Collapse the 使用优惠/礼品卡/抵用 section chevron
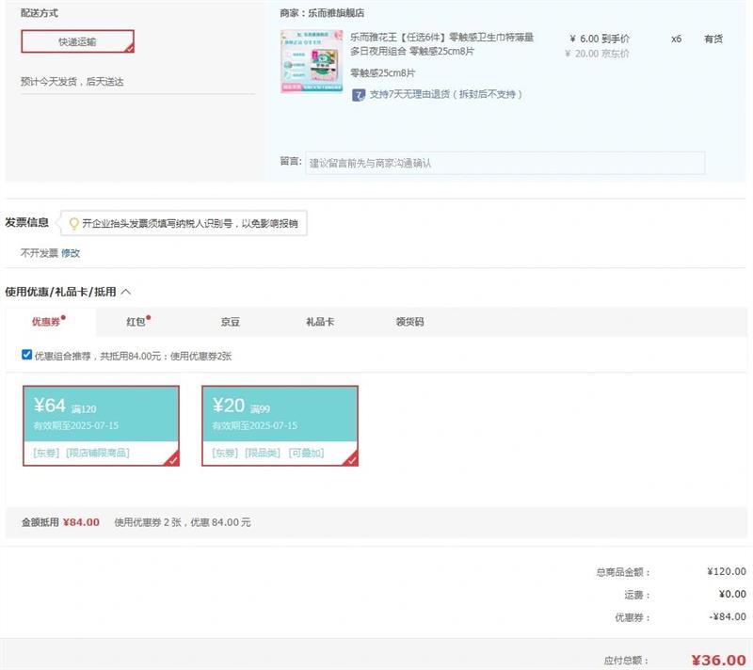This screenshot has height=670, width=753. tap(126, 292)
